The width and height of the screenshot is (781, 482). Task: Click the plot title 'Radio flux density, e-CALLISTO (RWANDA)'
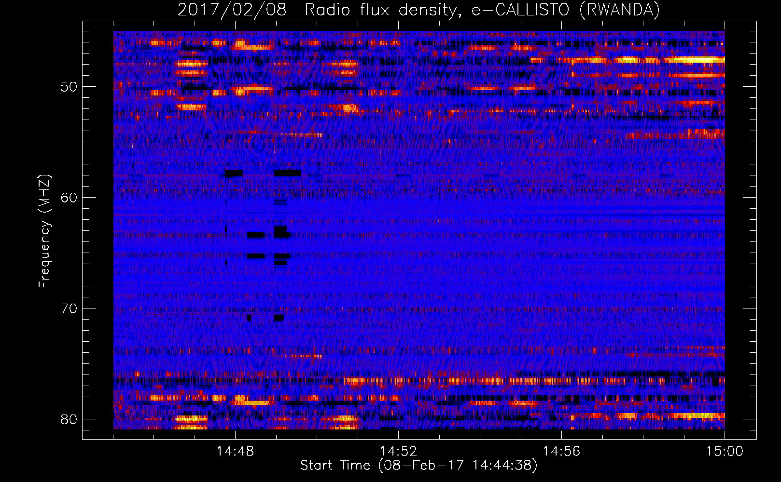(x=482, y=10)
